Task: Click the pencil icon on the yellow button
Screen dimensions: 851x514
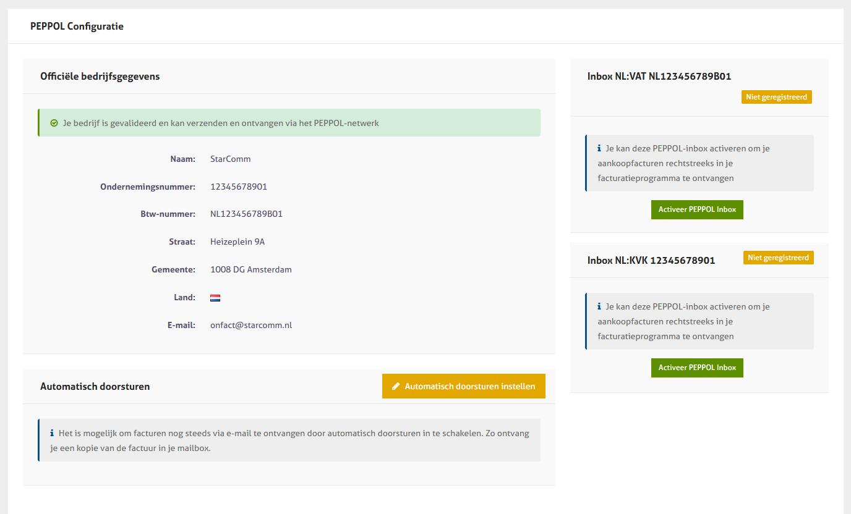Action: 396,386
